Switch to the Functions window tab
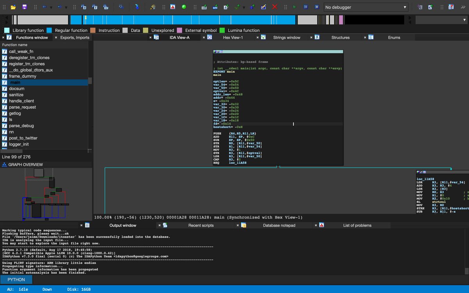The image size is (469, 293). click(x=32, y=38)
